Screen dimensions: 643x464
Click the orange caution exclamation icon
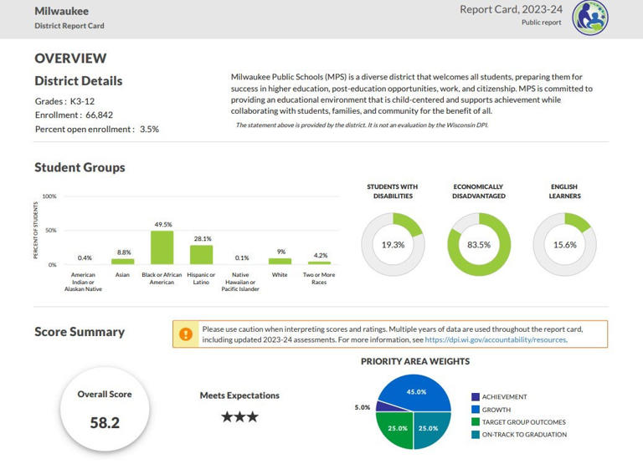click(186, 334)
